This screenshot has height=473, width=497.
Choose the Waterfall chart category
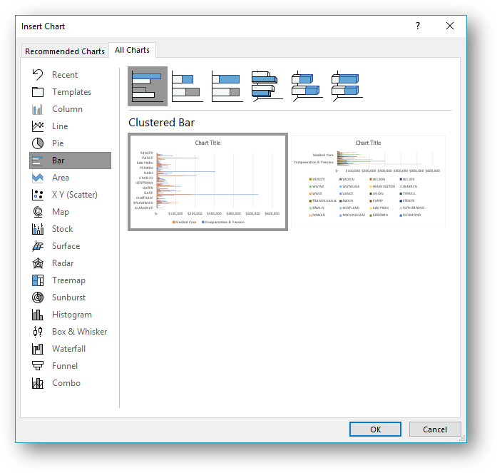[x=68, y=349]
